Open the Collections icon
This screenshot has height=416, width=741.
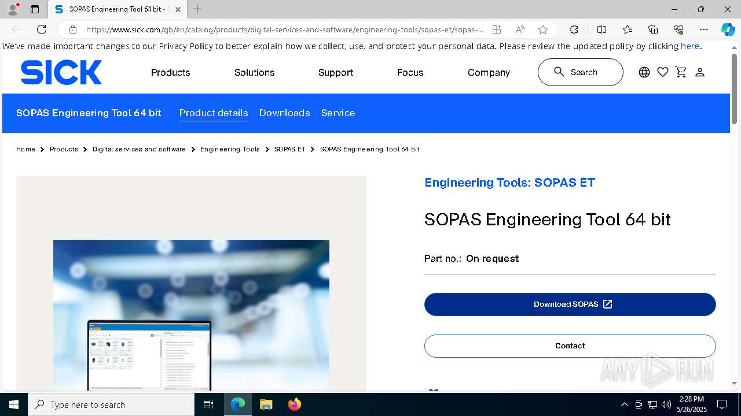[653, 29]
